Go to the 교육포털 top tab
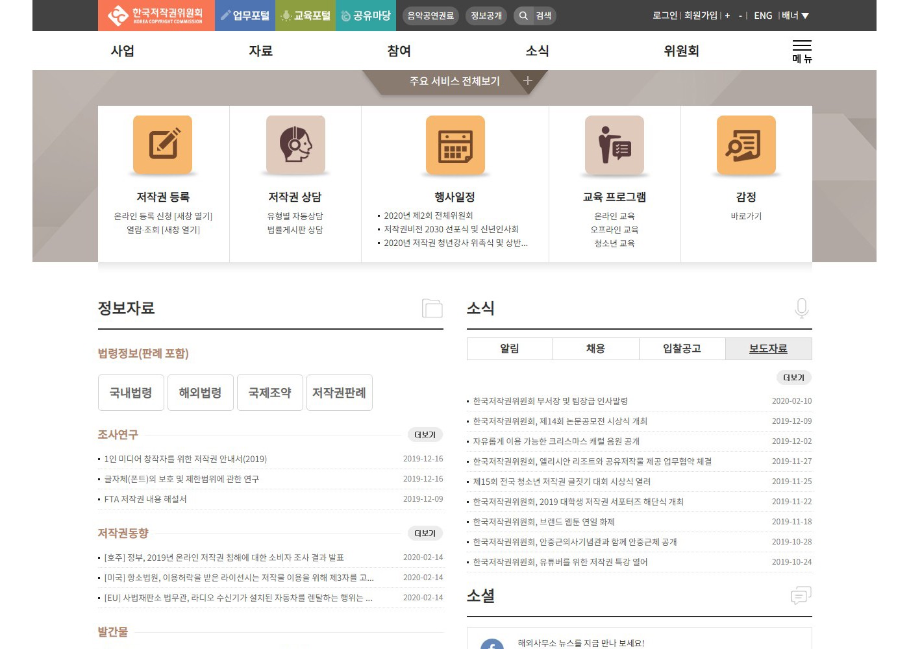Screen dimensions: 909x649 [x=305, y=16]
